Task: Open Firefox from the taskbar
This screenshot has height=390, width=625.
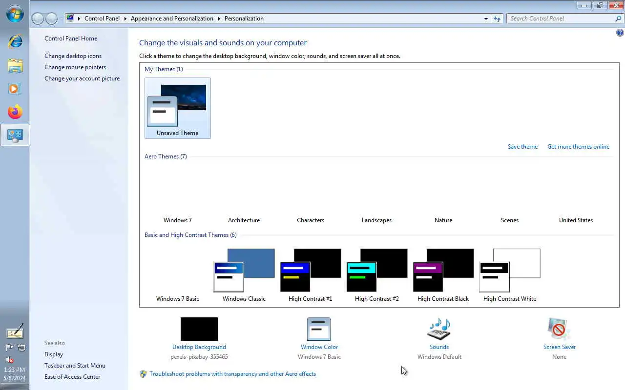Action: tap(15, 112)
